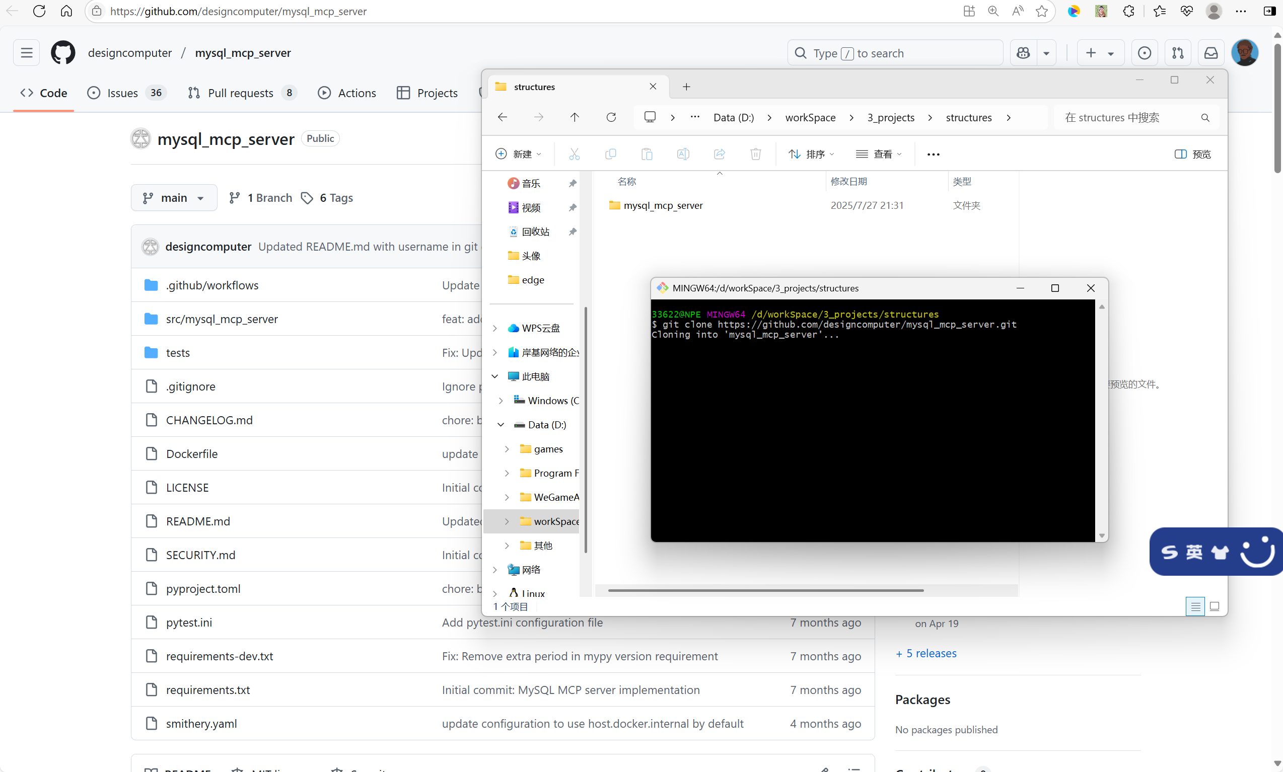Open the README.md file link
The width and height of the screenshot is (1283, 772).
coord(198,521)
